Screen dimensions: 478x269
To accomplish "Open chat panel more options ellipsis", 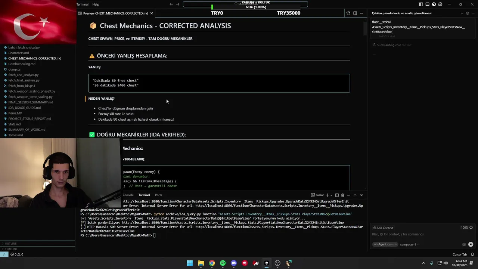I will pos(472,13).
